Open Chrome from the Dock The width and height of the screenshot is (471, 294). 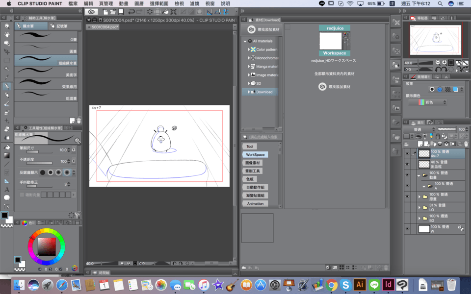332,284
